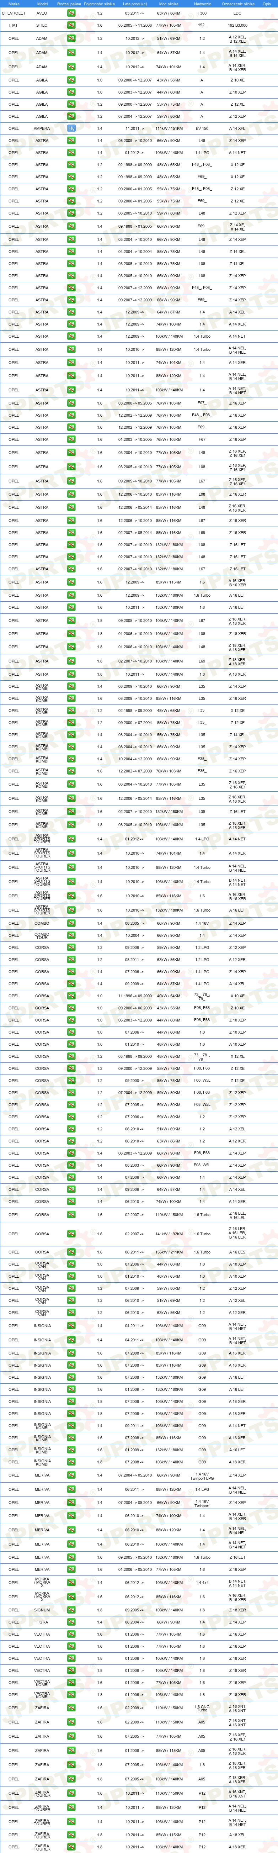Click the AVEO model cell
Image resolution: width=278 pixels, height=1853 pixels.
tap(42, 13)
